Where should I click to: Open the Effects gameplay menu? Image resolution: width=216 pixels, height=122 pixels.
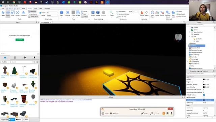click(x=142, y=13)
